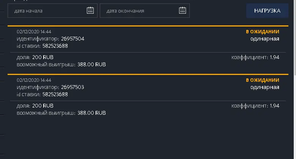Click В ОЖИДАНИИ status of second bet
Image resolution: width=296 pixels, height=159 pixels.
pyautogui.click(x=262, y=80)
